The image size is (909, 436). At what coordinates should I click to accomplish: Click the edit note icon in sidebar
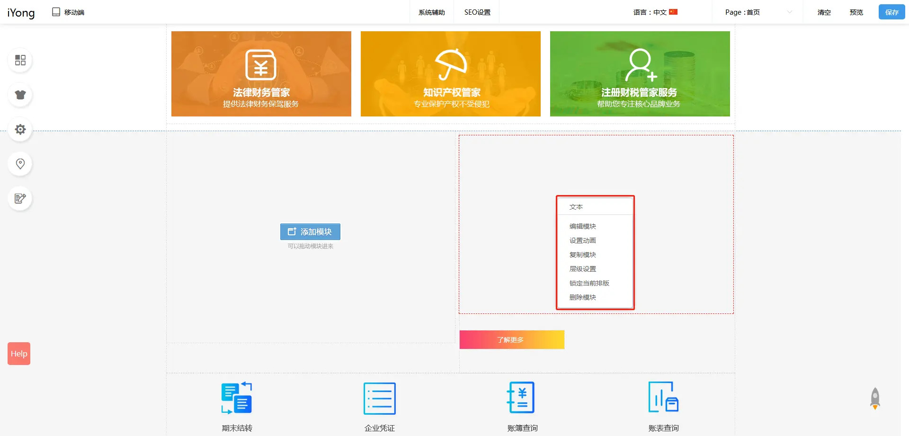click(x=20, y=198)
